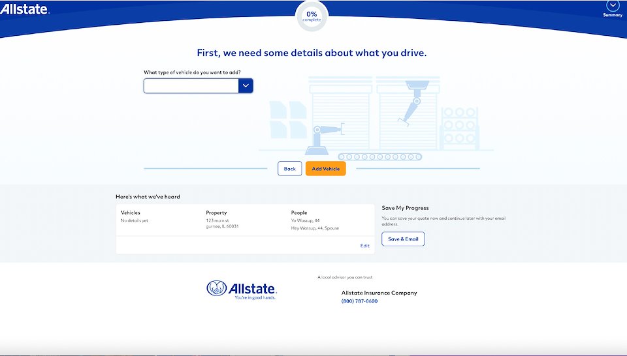Open the vehicle type combo box field
This screenshot has height=356, width=627.
[191, 85]
